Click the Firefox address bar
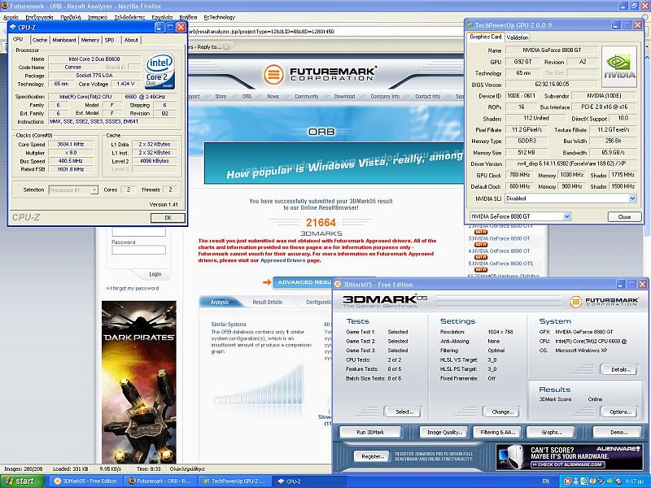Image resolution: width=651 pixels, height=488 pixels. (324, 31)
